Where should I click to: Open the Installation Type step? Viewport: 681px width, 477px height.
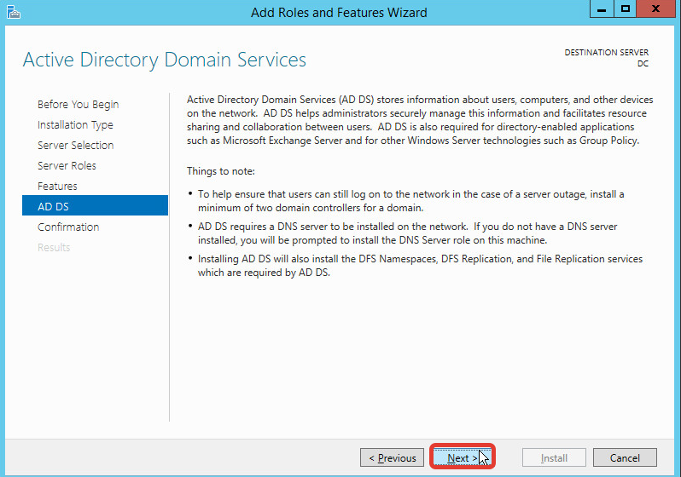pyautogui.click(x=75, y=125)
